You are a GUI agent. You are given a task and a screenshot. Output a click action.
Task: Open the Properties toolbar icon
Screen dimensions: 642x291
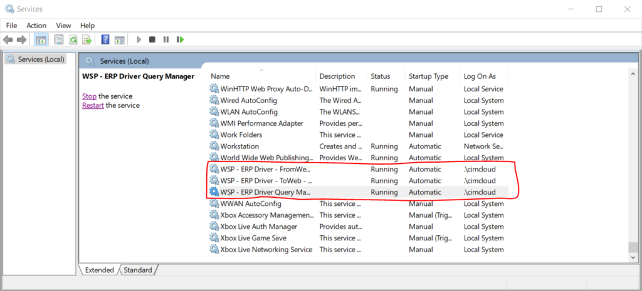pyautogui.click(x=60, y=39)
